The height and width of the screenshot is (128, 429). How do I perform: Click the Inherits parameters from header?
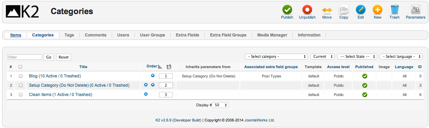pos(208,67)
